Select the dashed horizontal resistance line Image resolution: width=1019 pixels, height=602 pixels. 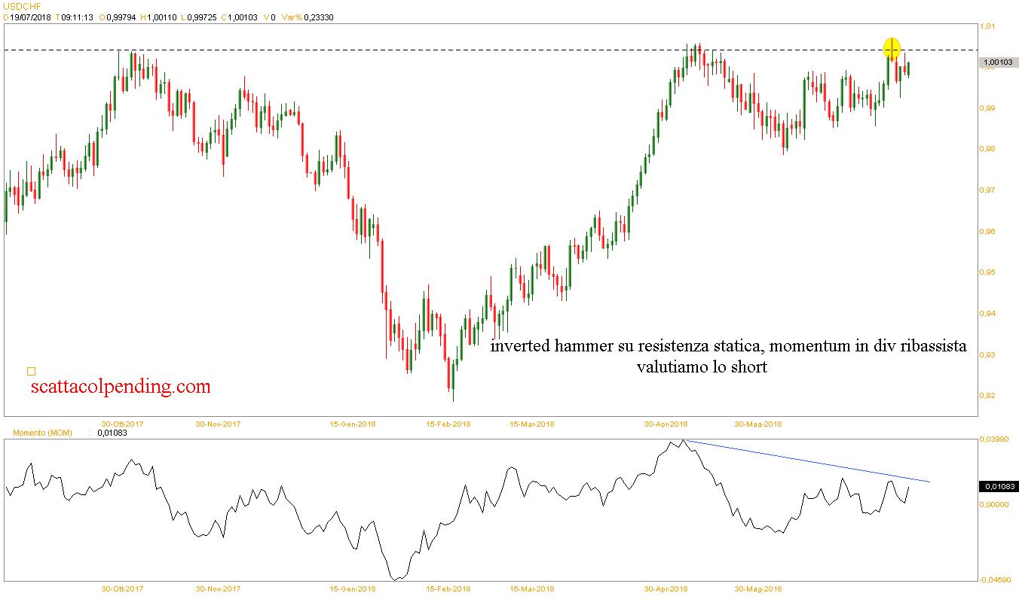[452, 50]
